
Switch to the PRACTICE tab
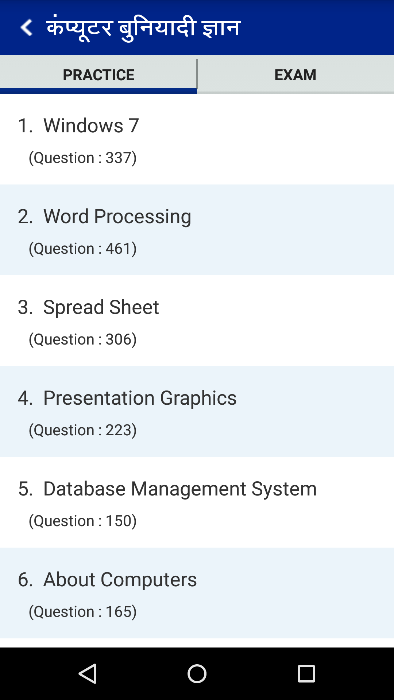(98, 75)
